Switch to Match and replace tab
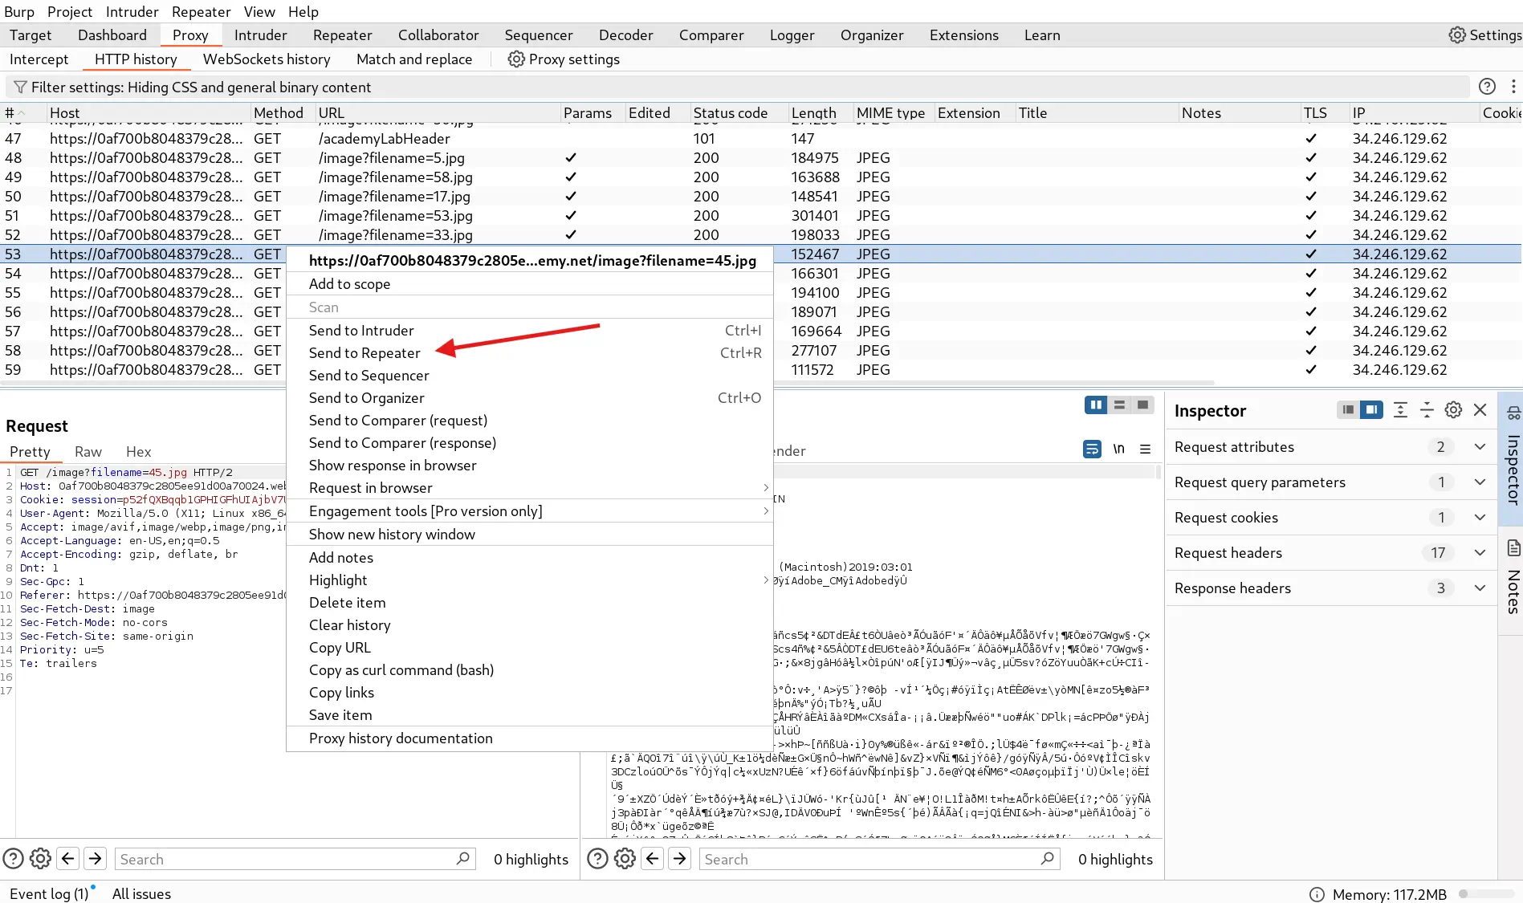Image resolution: width=1523 pixels, height=903 pixels. pos(414,59)
